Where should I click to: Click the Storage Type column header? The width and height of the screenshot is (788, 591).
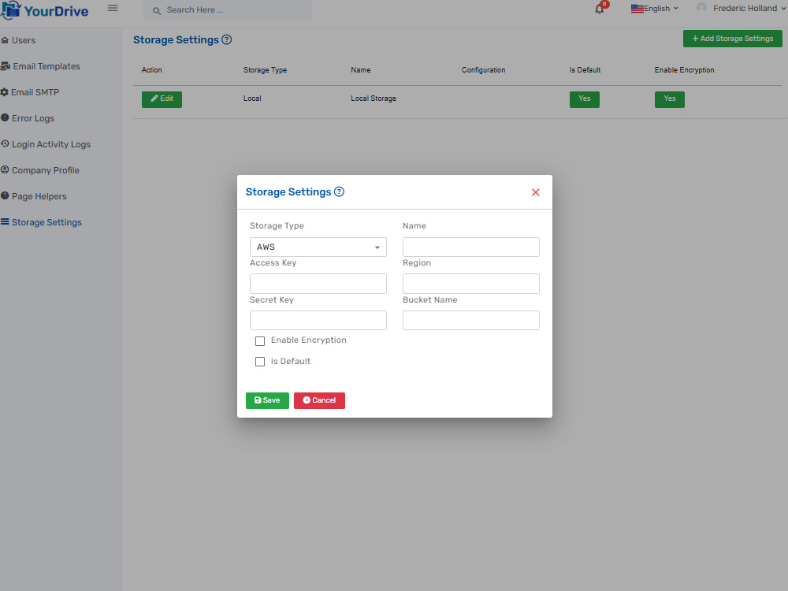265,70
